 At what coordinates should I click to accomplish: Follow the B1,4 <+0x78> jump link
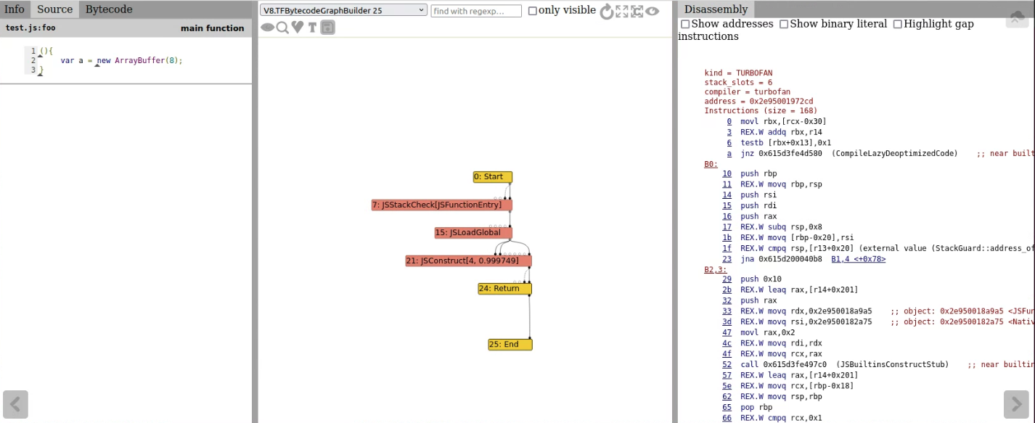[x=858, y=259]
